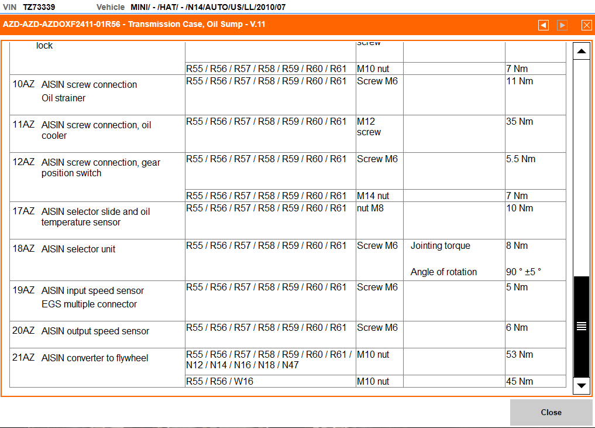Click the dialog close X icon
The width and height of the screenshot is (595, 428).
586,25
